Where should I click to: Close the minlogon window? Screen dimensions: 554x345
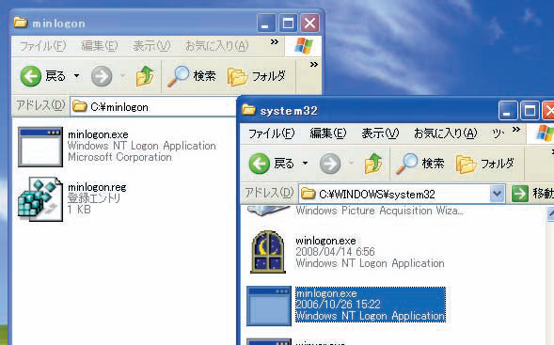click(309, 24)
